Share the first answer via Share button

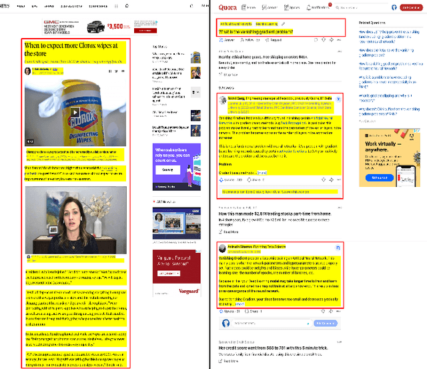coord(256,179)
